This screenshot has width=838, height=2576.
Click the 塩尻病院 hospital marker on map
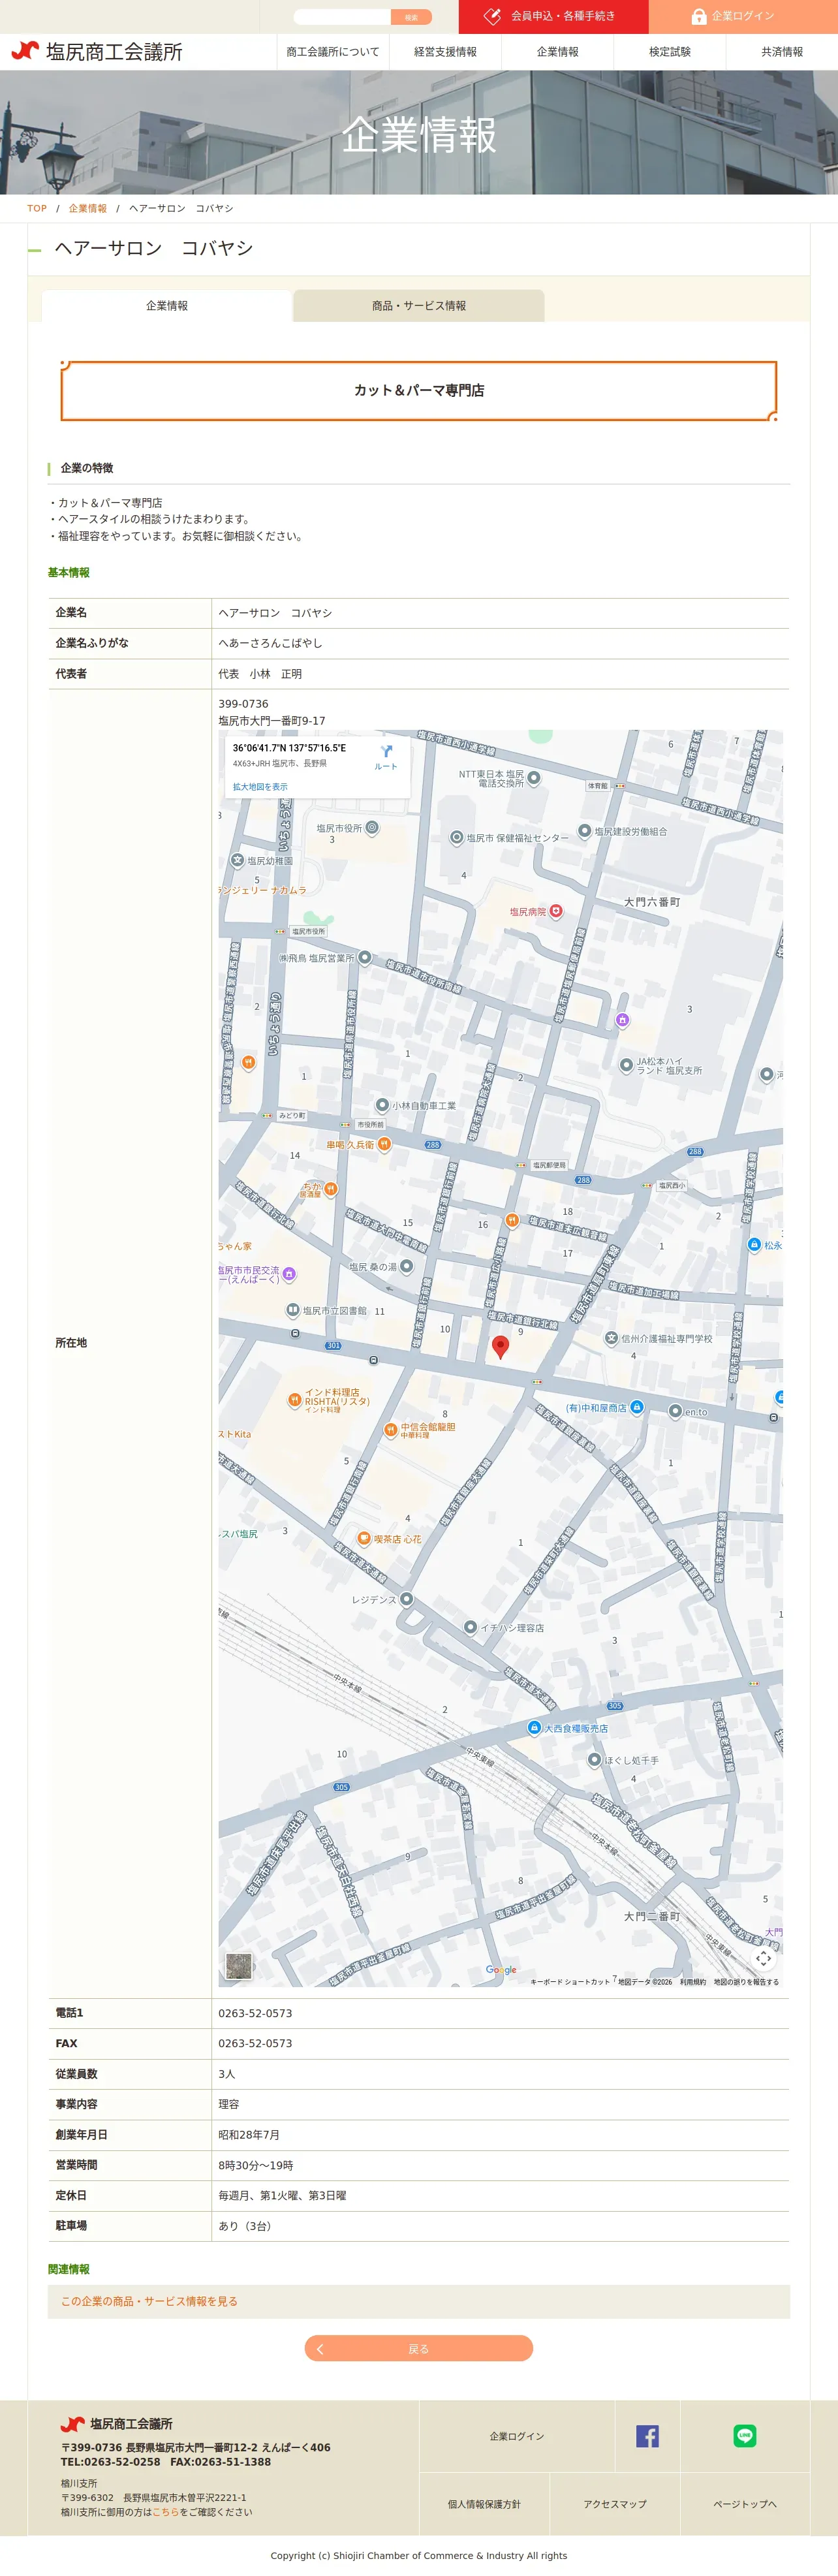[x=556, y=911]
